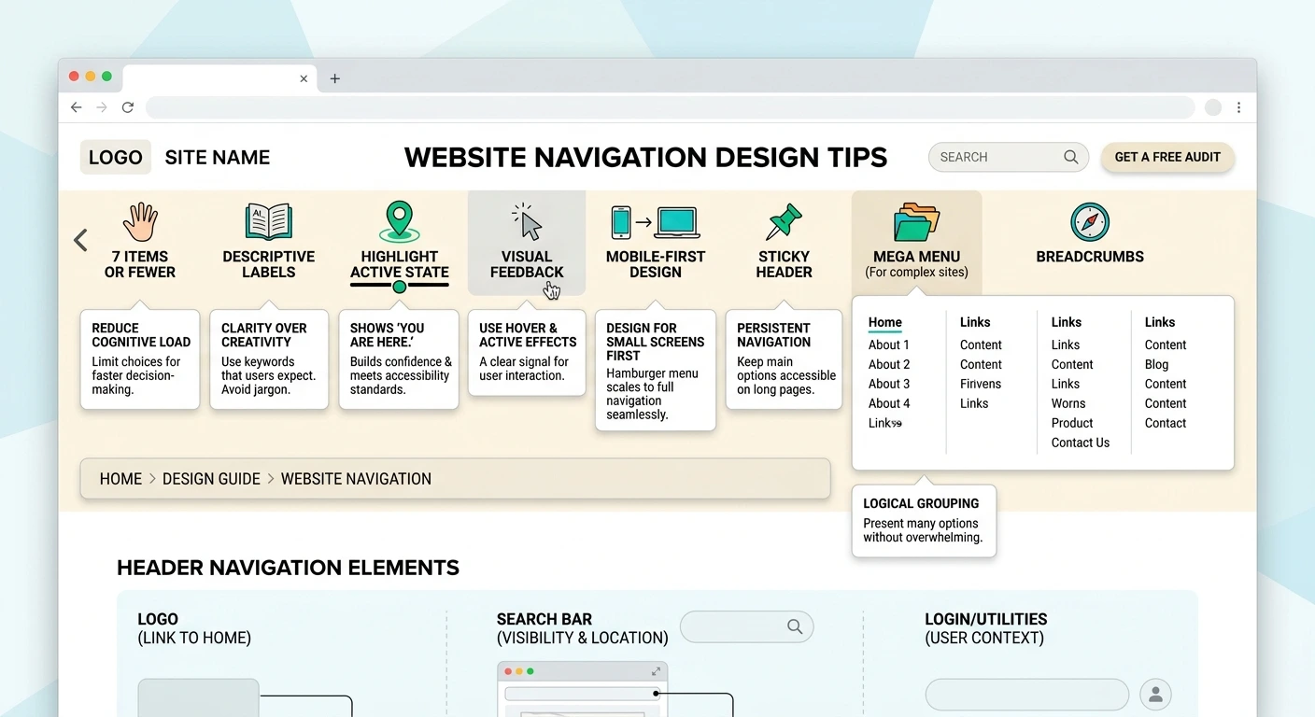The height and width of the screenshot is (717, 1315).
Task: Open the Contact Us mega menu link
Action: click(x=1081, y=443)
